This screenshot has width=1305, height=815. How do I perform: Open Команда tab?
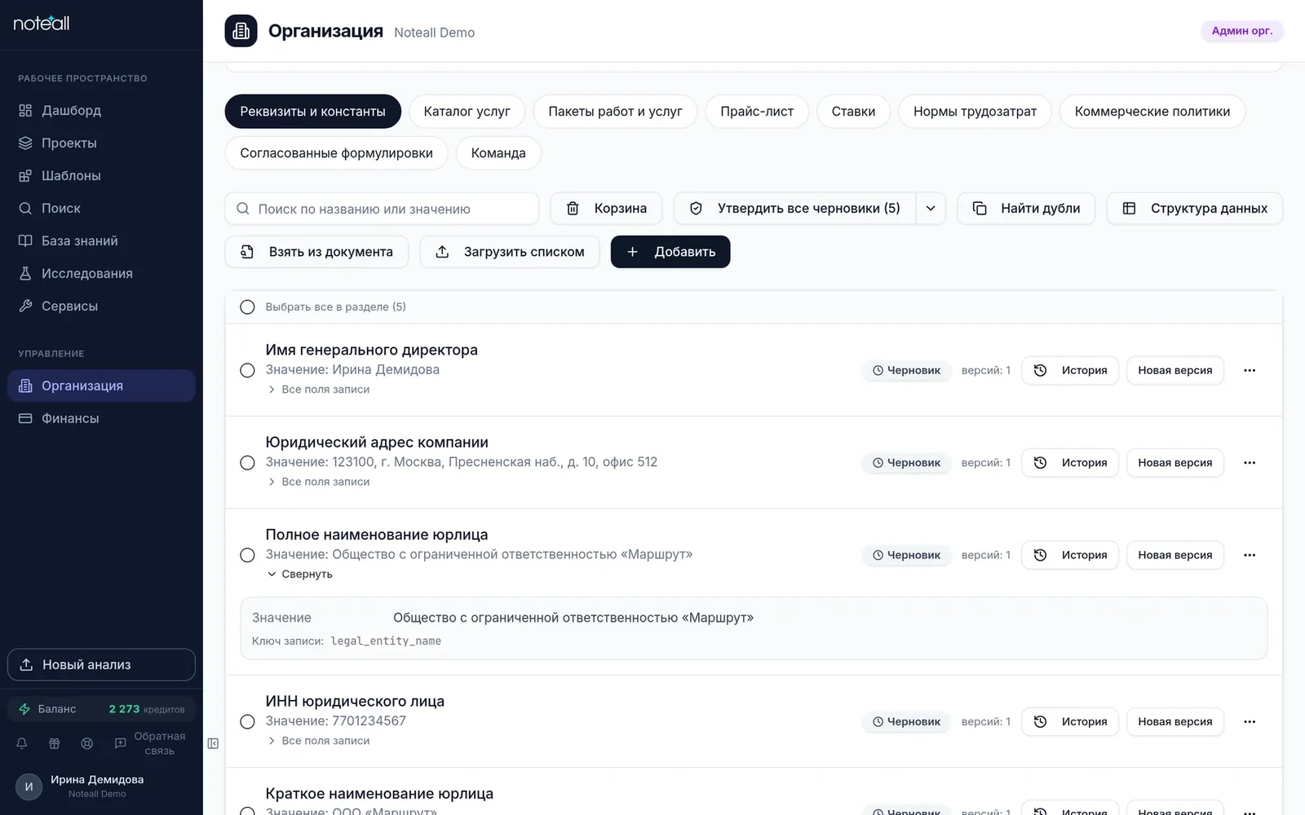click(x=498, y=153)
